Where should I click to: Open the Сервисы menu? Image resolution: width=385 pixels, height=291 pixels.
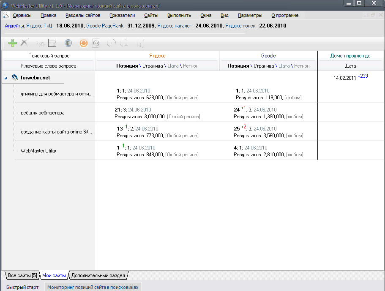pyautogui.click(x=22, y=15)
